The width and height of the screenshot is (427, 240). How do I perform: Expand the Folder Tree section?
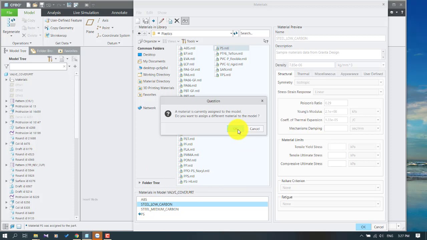tap(140, 183)
